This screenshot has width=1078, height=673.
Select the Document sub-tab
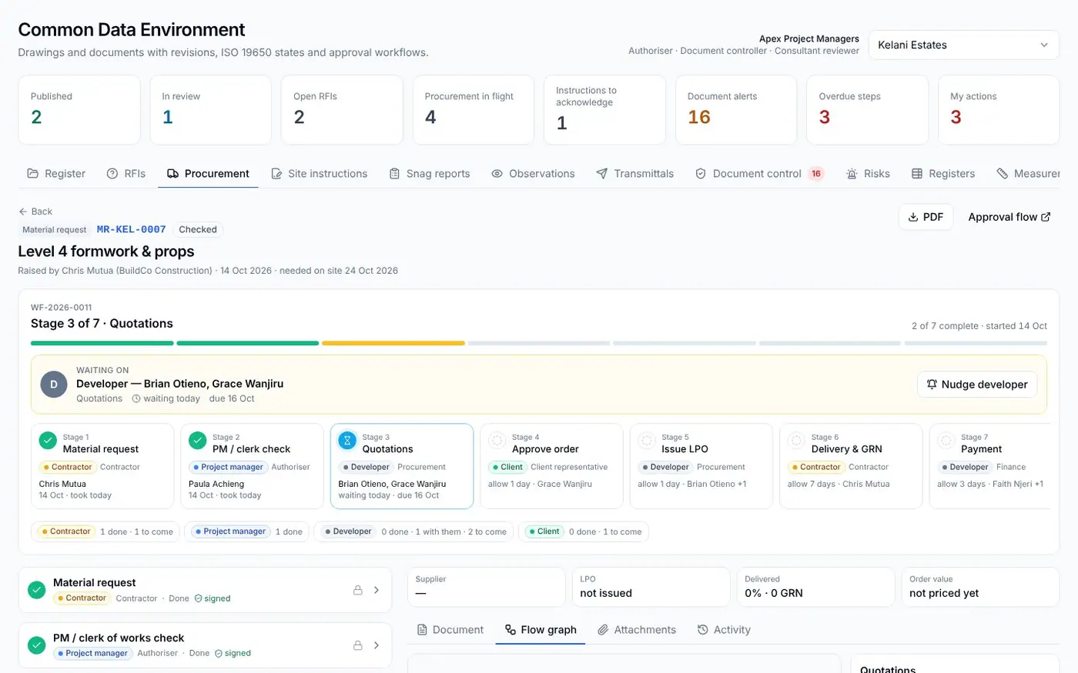(x=450, y=630)
